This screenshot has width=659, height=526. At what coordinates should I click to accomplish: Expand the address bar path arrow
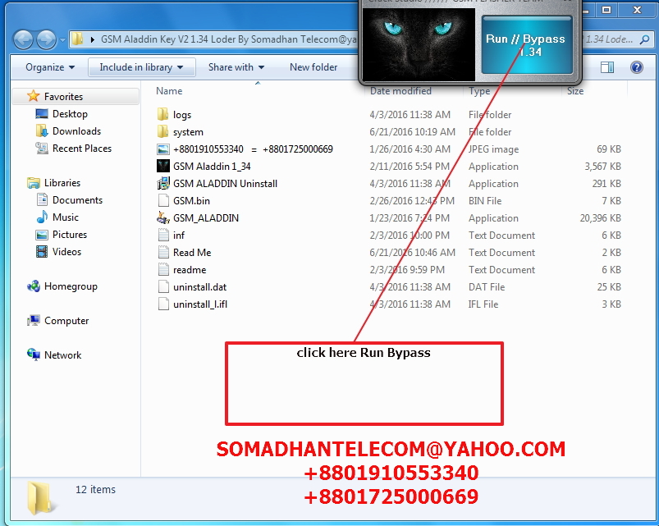(93, 40)
